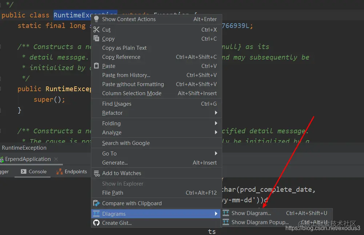Choose Copy Reference
Image resolution: width=364 pixels, height=235 pixels.
coord(157,57)
